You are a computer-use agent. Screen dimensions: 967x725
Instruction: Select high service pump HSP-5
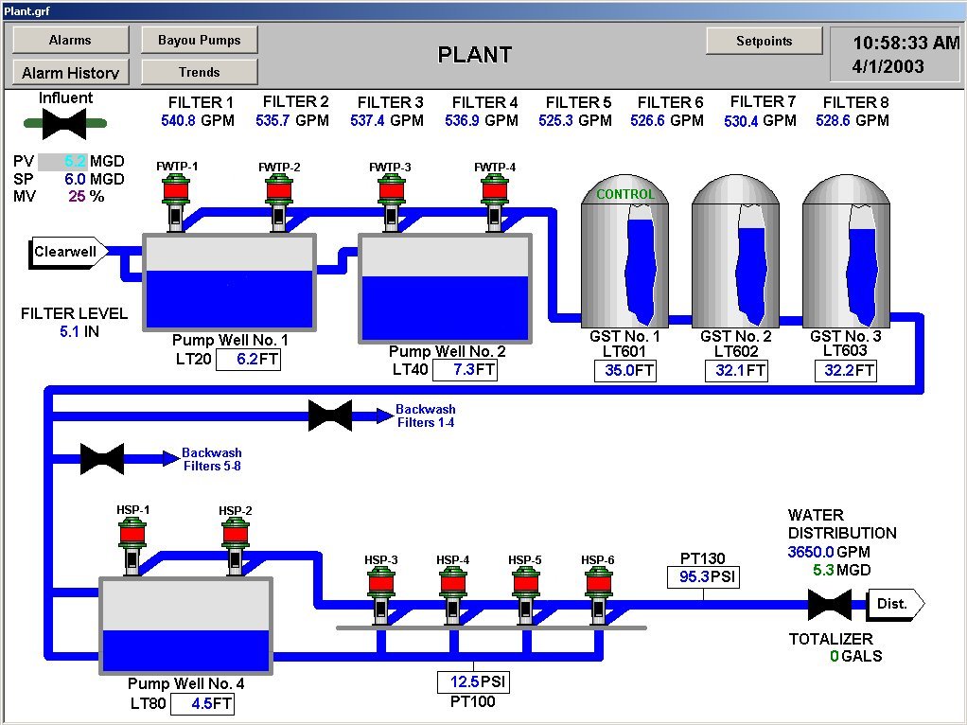click(x=525, y=595)
